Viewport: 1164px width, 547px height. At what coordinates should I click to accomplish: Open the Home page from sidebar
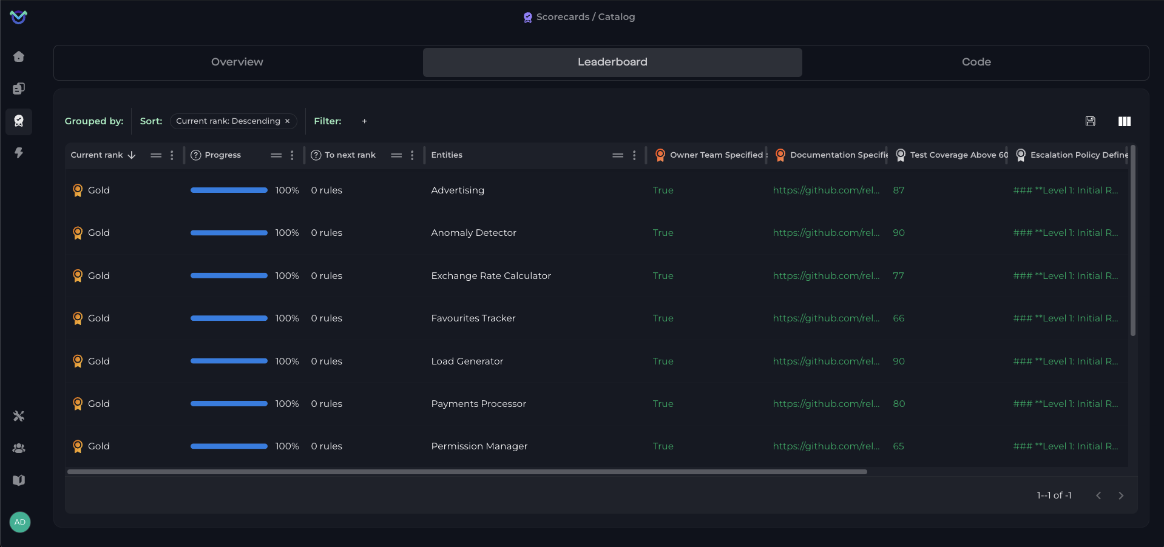coord(19,56)
